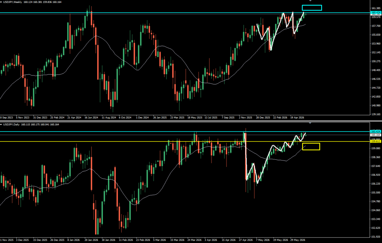Click the "29 May 2026" date label
This screenshot has height=243, width=382.
298,240
